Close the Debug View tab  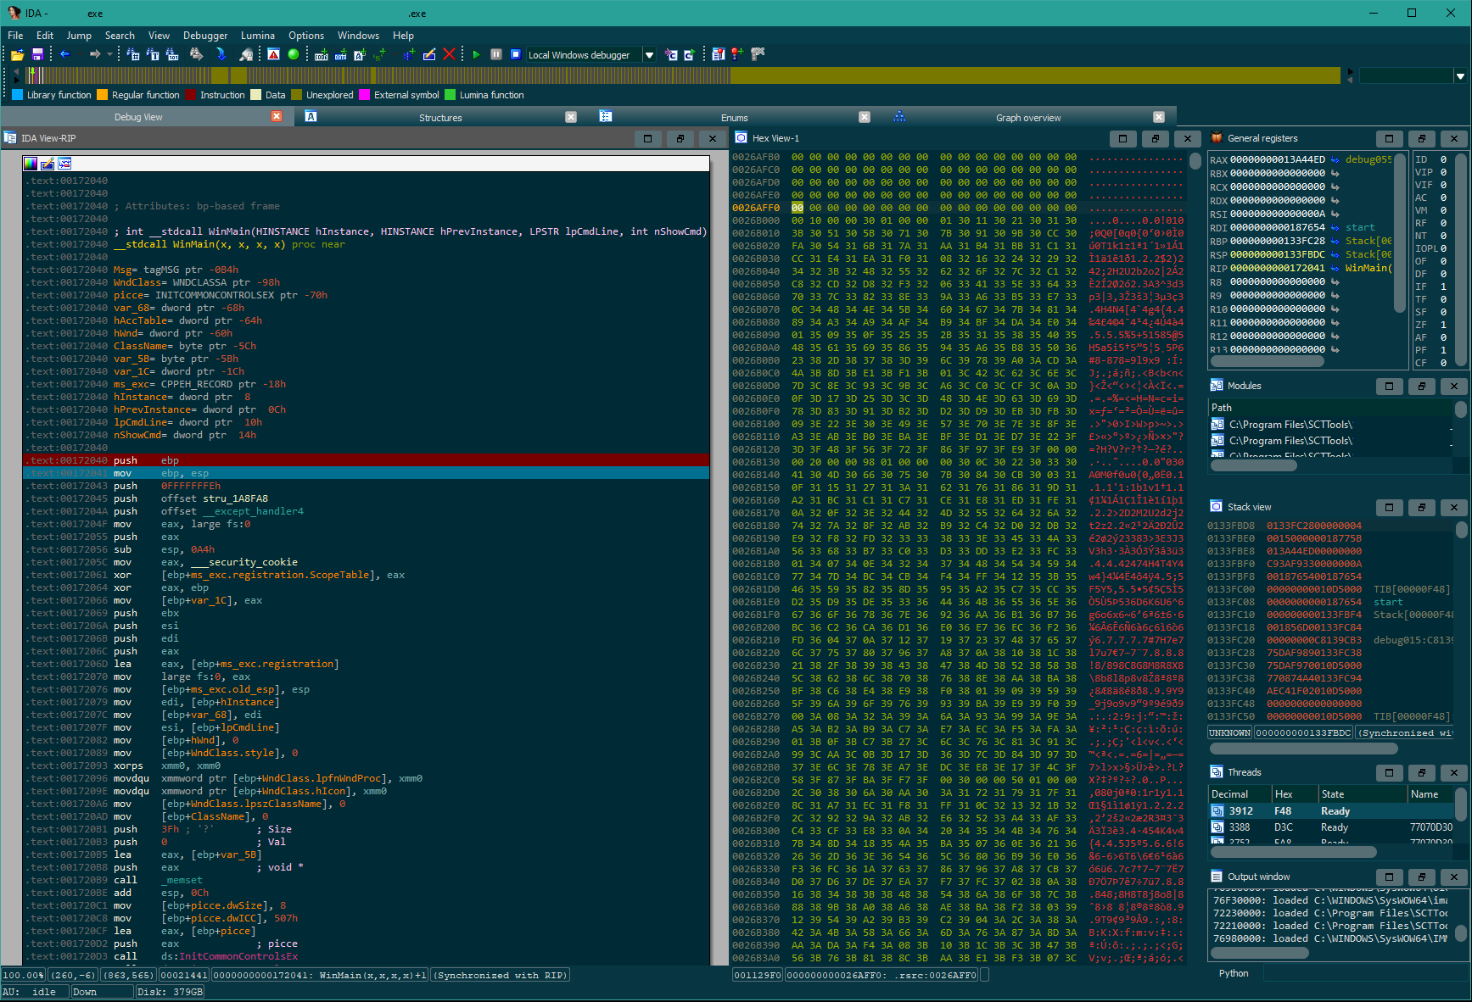277,116
